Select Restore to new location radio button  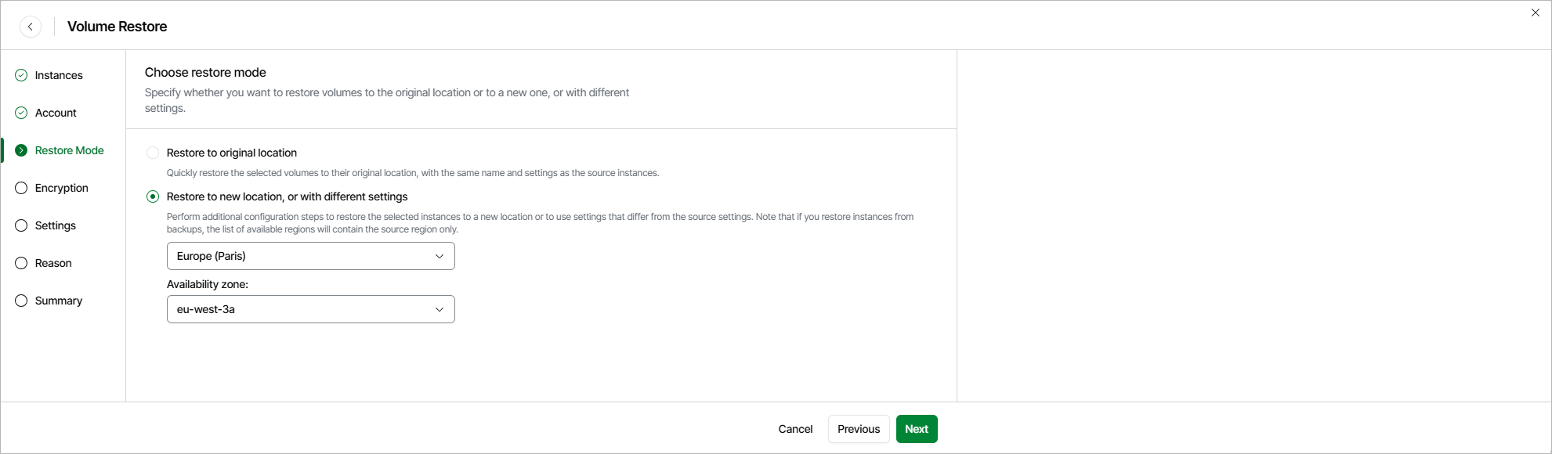click(153, 196)
